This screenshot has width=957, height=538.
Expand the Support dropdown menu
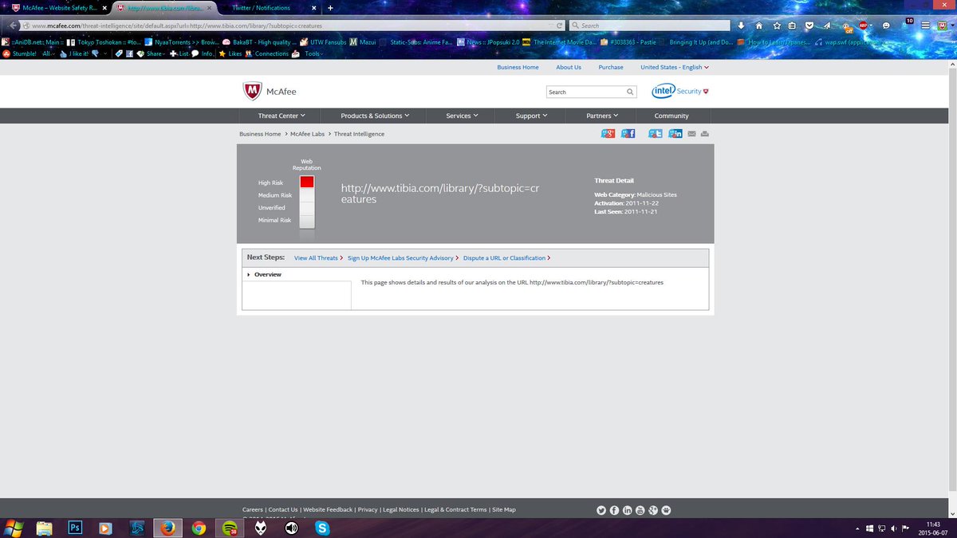(531, 116)
